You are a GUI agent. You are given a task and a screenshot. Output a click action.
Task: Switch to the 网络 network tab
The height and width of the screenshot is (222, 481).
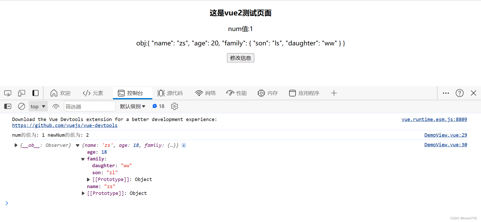206,93
